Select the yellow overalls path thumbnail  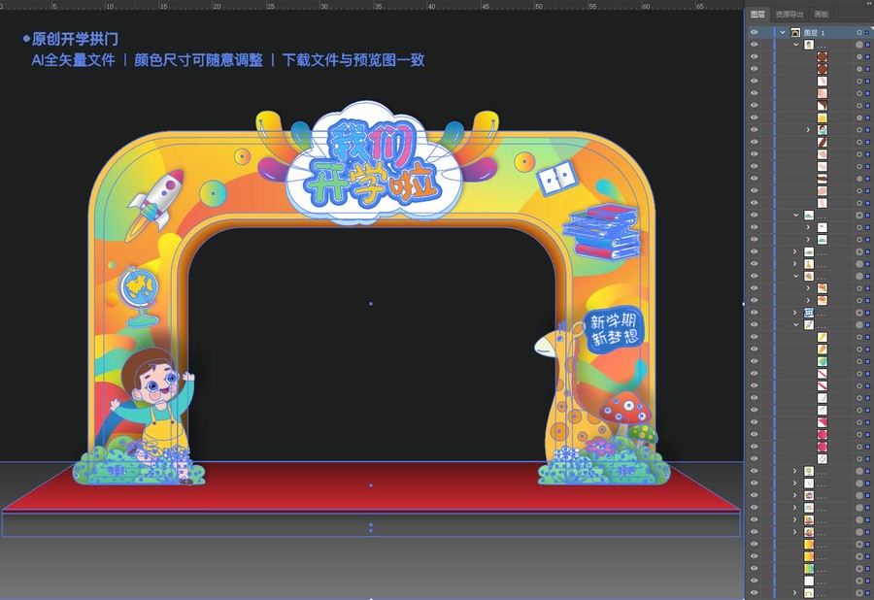point(823,117)
